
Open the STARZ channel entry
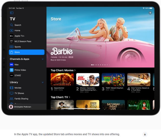click(x=27, y=76)
